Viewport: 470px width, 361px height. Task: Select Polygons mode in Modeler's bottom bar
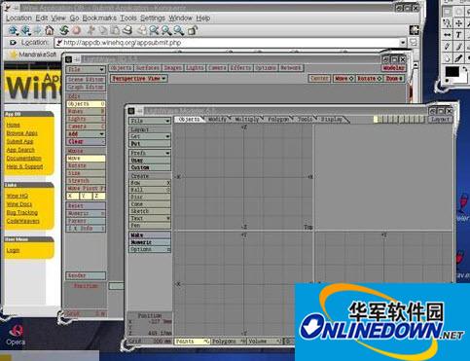coord(229,342)
